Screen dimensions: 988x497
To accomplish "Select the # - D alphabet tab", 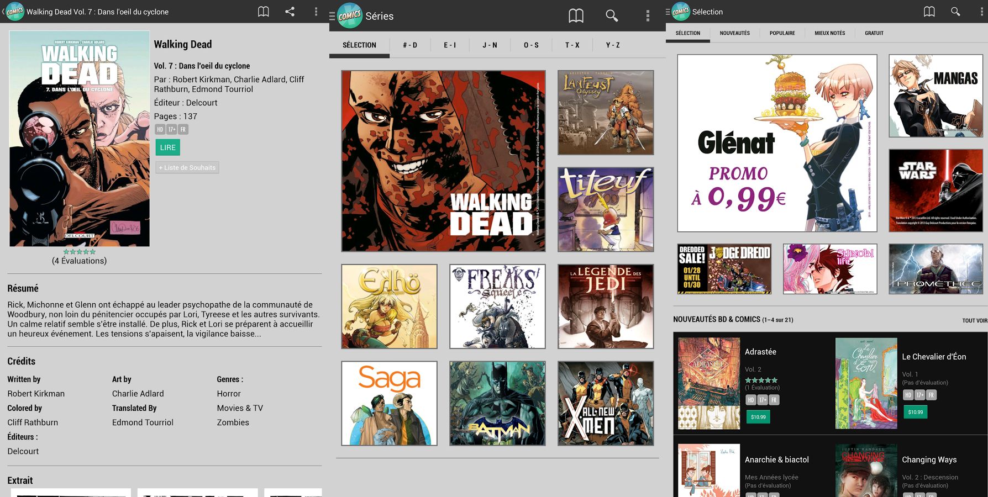I will point(410,45).
